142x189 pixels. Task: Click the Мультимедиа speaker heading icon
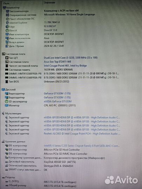click(3, 113)
